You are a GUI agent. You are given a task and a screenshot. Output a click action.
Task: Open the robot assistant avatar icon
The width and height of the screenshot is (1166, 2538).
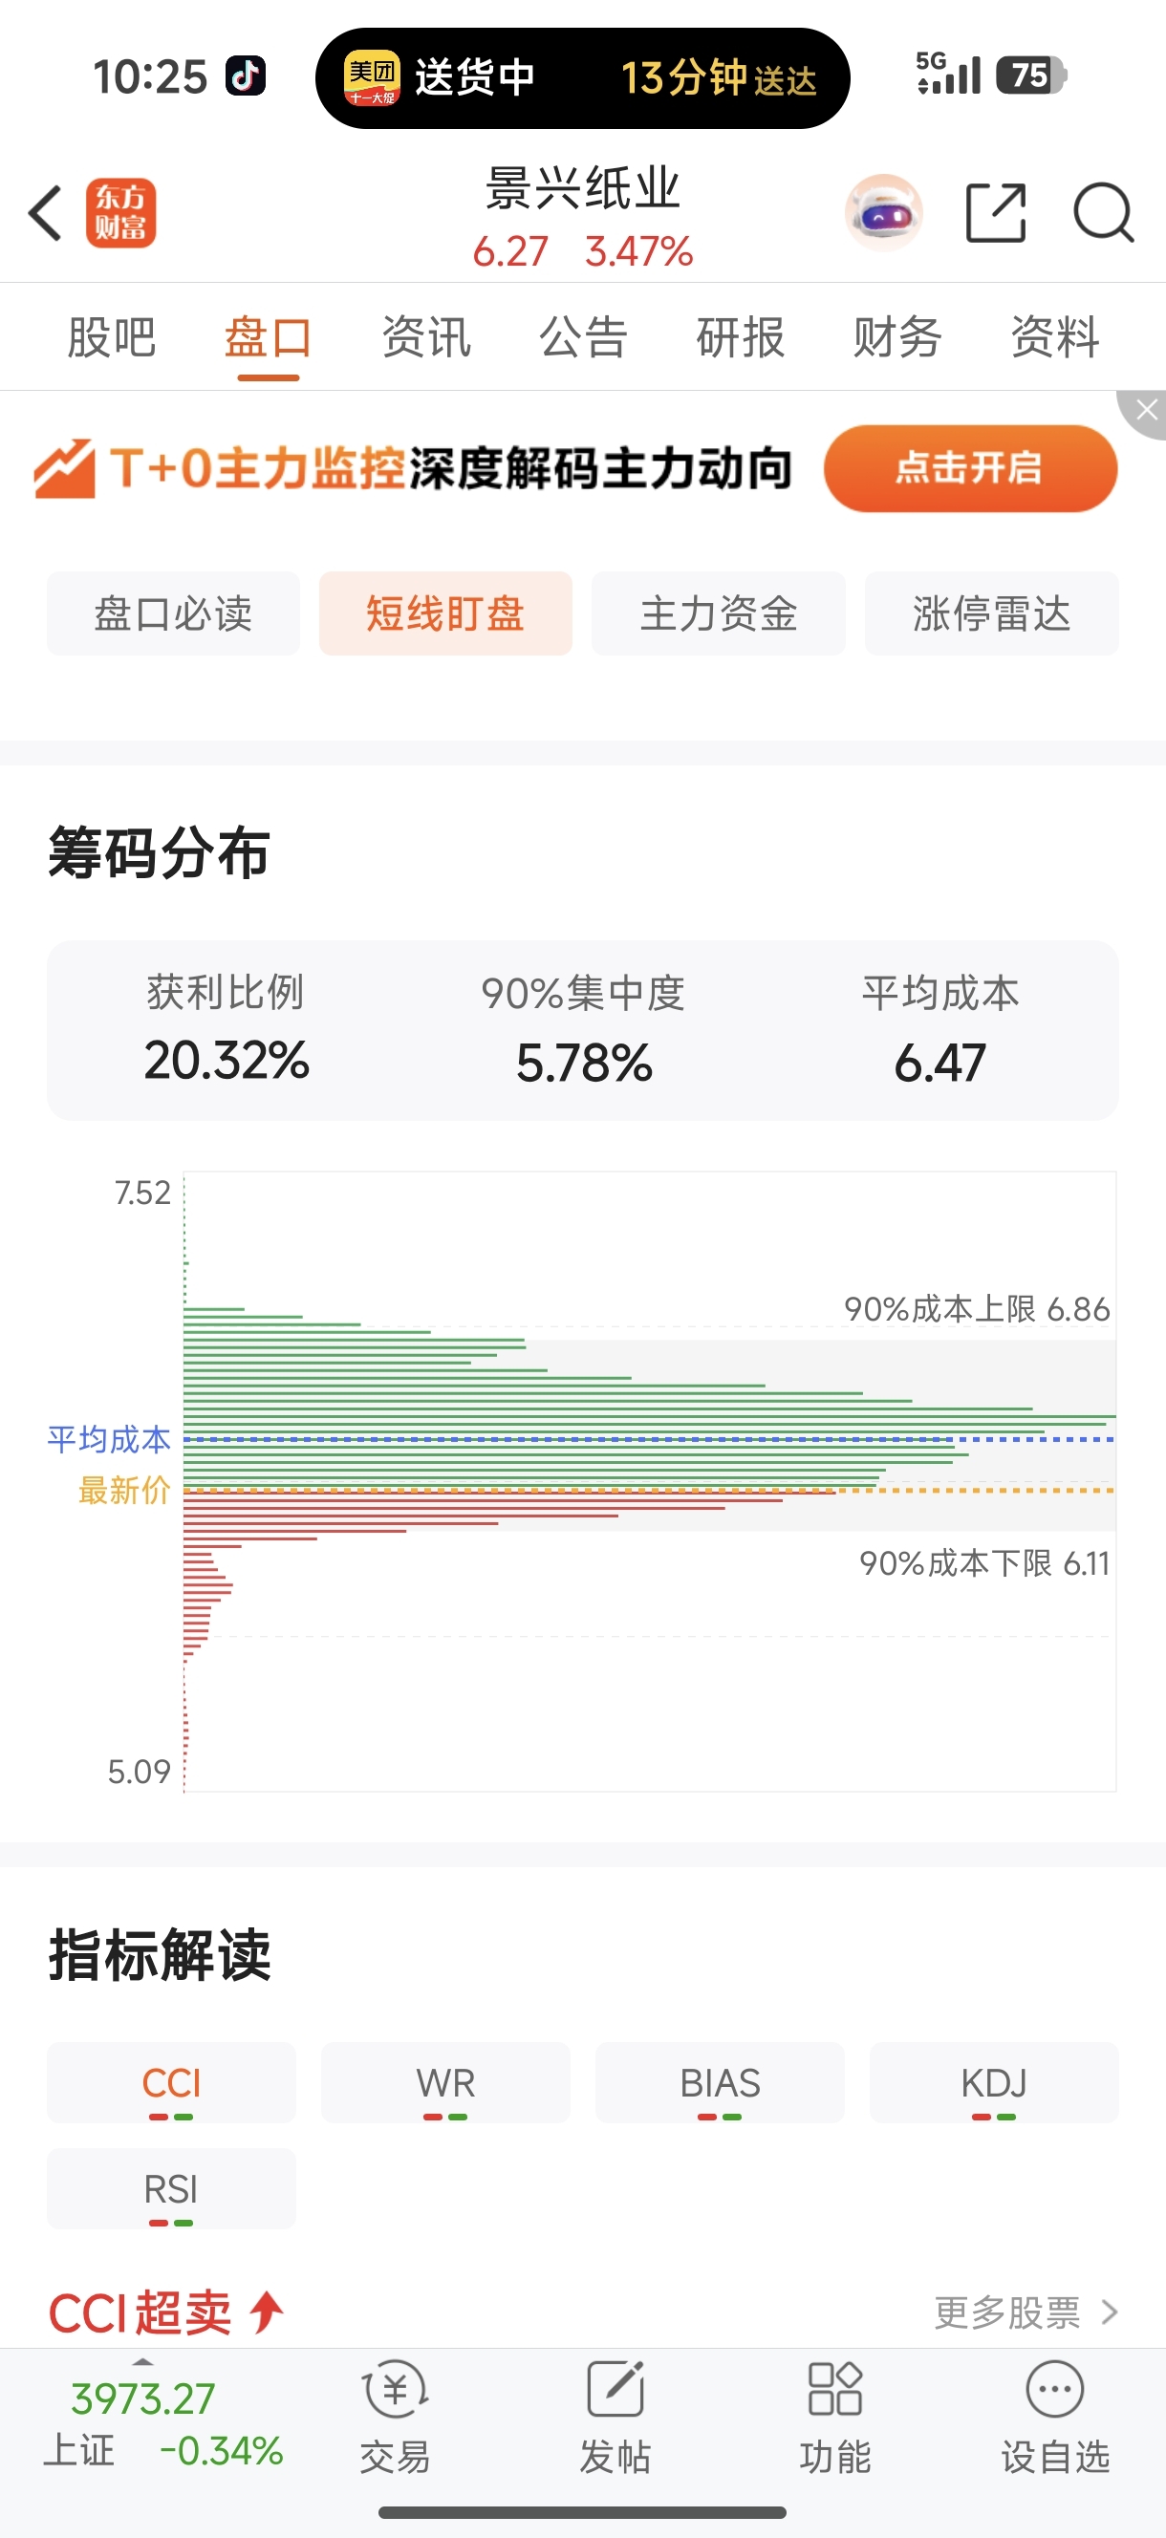click(884, 213)
